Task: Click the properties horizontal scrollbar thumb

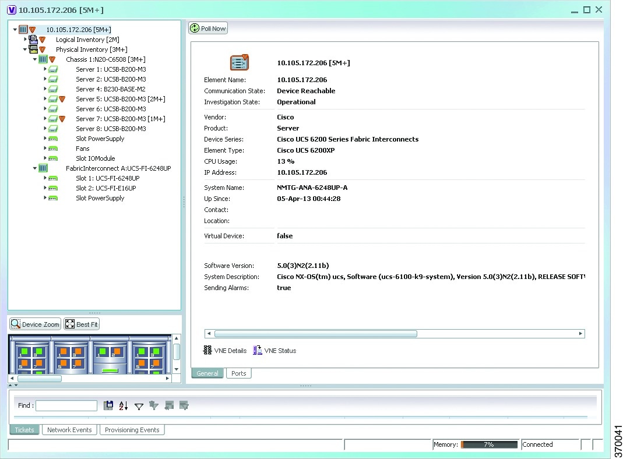Action: pos(315,334)
